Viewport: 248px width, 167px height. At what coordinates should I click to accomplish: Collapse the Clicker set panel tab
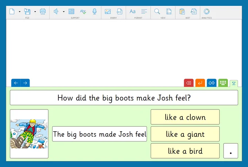click(x=234, y=83)
